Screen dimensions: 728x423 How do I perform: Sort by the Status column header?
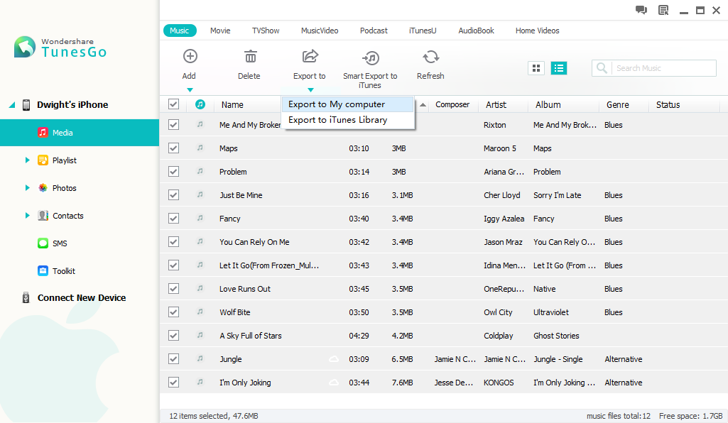tap(668, 105)
